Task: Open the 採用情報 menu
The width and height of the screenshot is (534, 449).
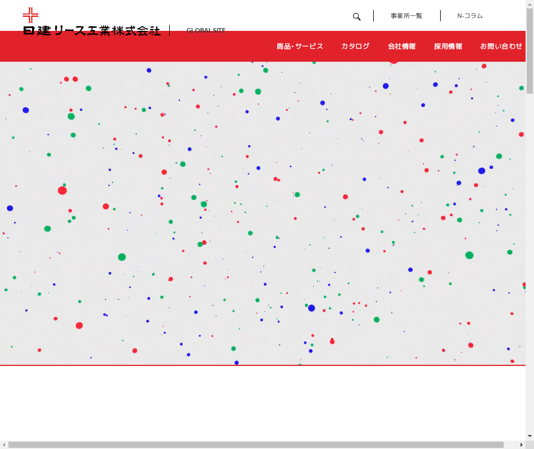Action: tap(448, 46)
